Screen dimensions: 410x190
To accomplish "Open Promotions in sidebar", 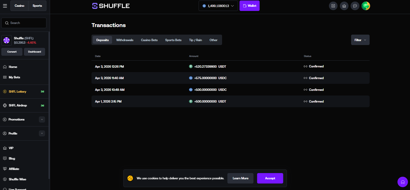I will click(16, 119).
